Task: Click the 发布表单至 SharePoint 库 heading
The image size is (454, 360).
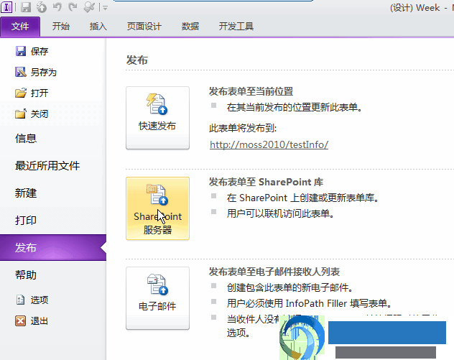Action: pos(266,182)
